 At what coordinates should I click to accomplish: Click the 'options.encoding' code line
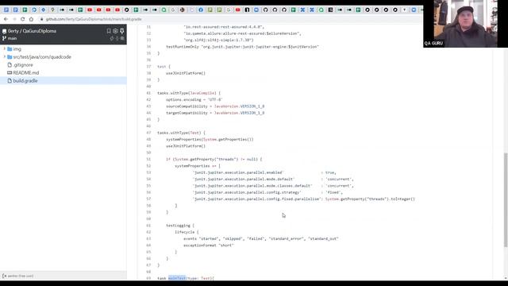(194, 99)
